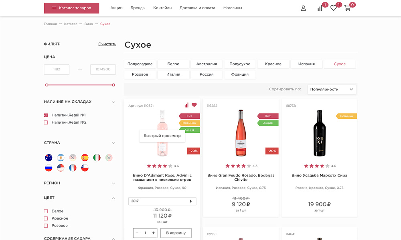The width and height of the screenshot is (401, 240).
Task: Open Доставка и оплата in top navigation
Action: (x=197, y=8)
